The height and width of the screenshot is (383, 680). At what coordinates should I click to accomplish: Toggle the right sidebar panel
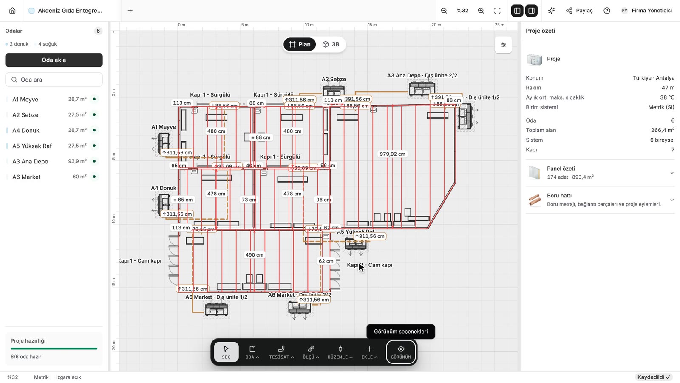(x=531, y=11)
